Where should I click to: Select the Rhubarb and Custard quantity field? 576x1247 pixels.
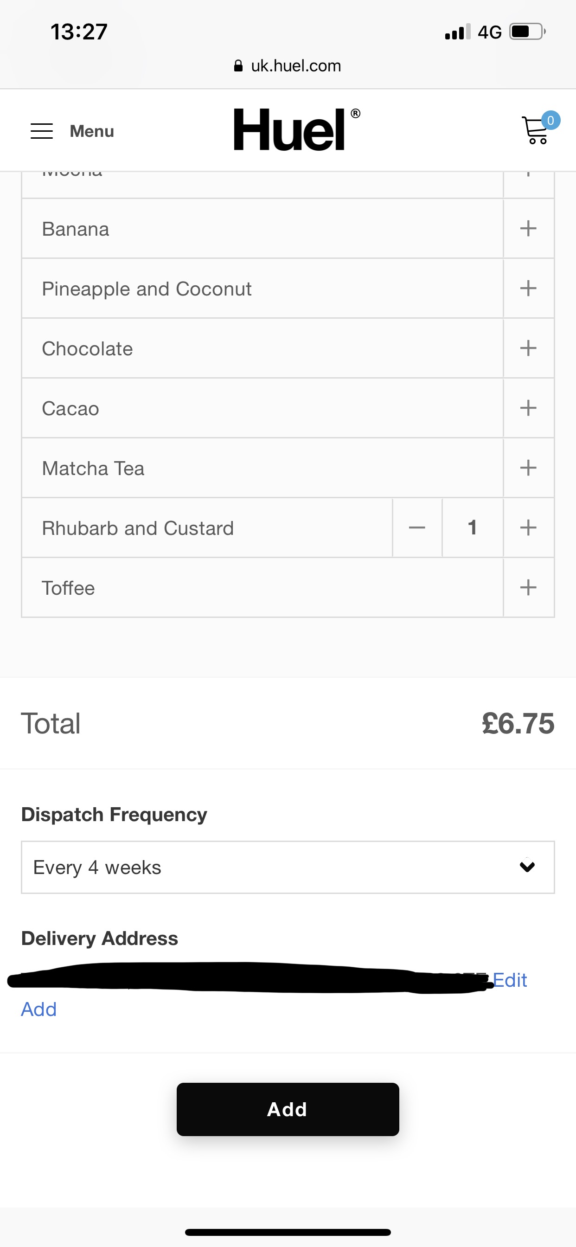coord(473,527)
